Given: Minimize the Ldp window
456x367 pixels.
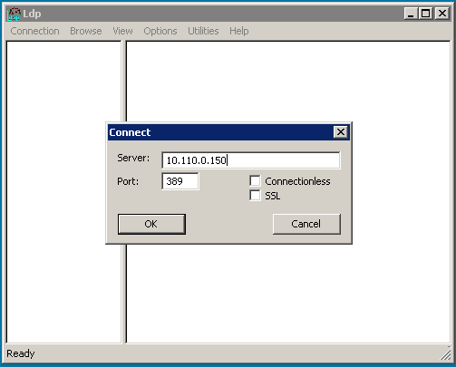Looking at the screenshot, I should (411, 14).
